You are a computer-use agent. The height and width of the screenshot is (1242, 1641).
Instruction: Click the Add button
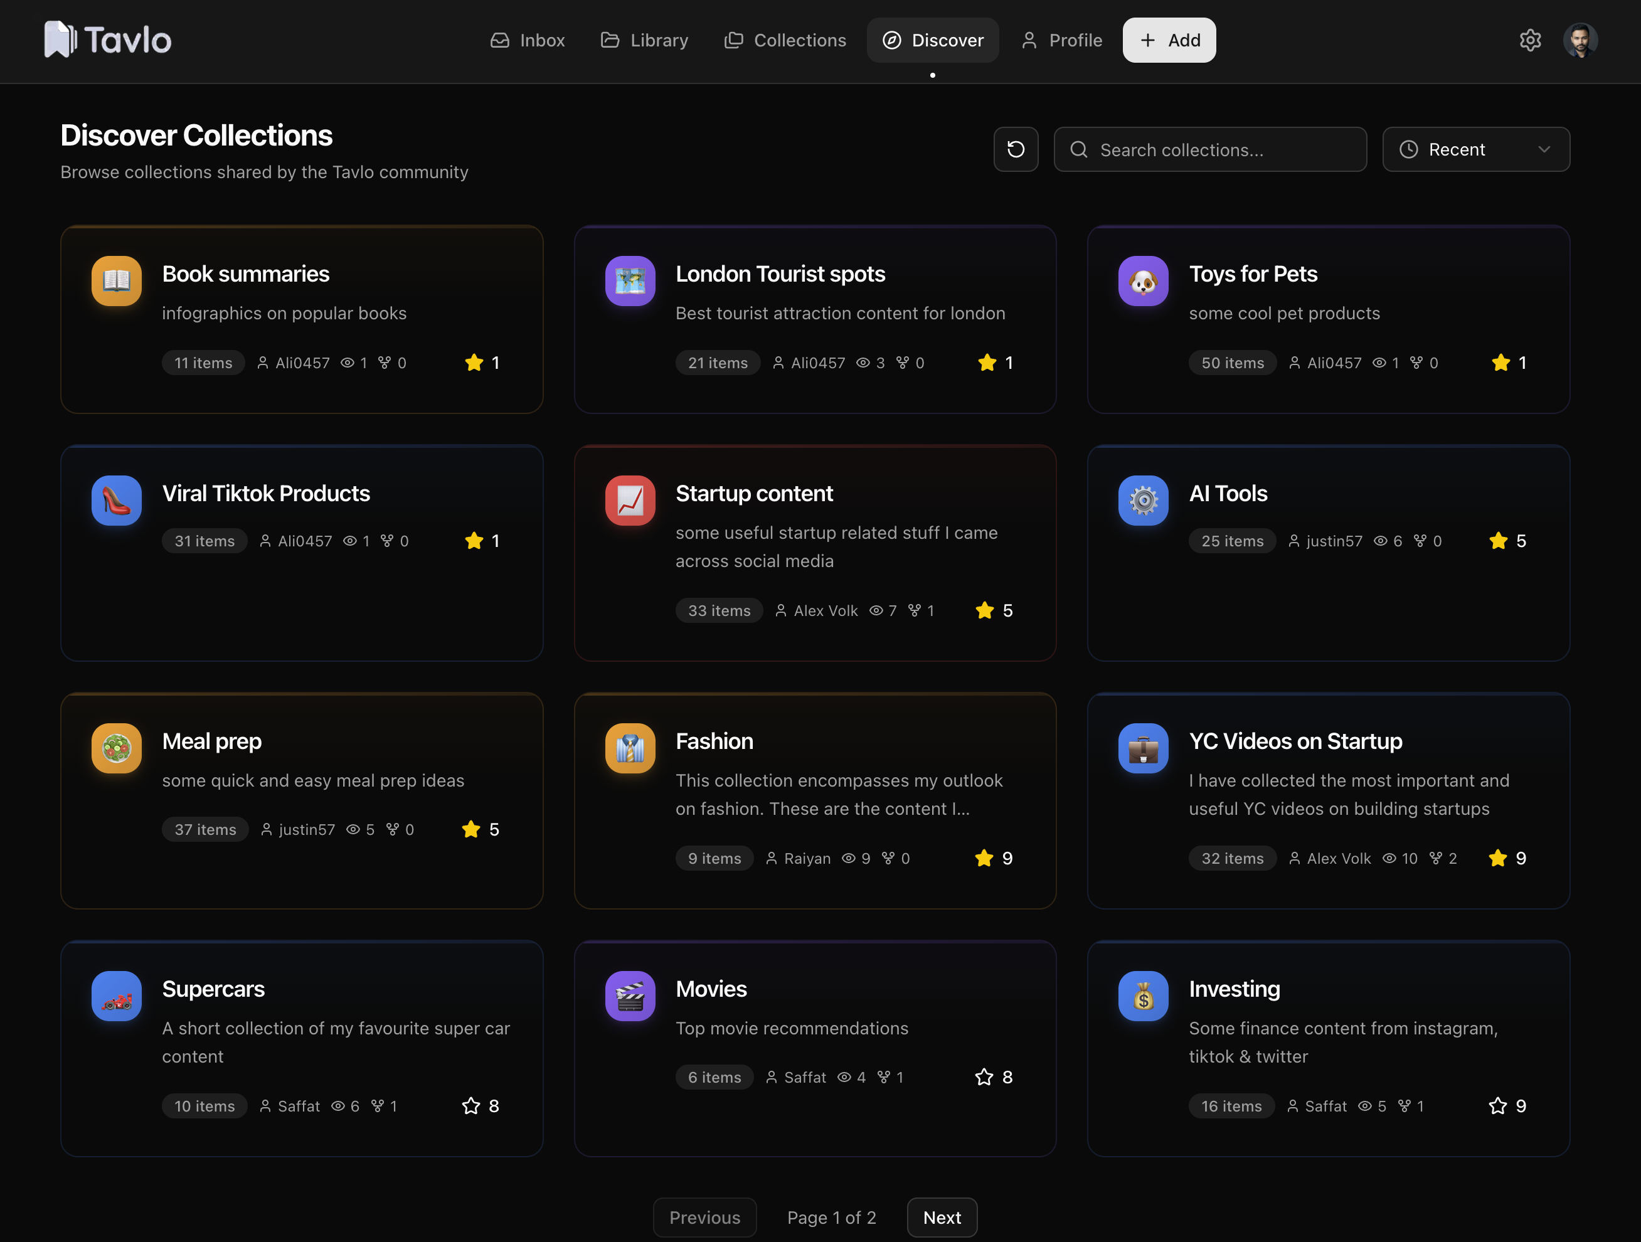(1169, 40)
